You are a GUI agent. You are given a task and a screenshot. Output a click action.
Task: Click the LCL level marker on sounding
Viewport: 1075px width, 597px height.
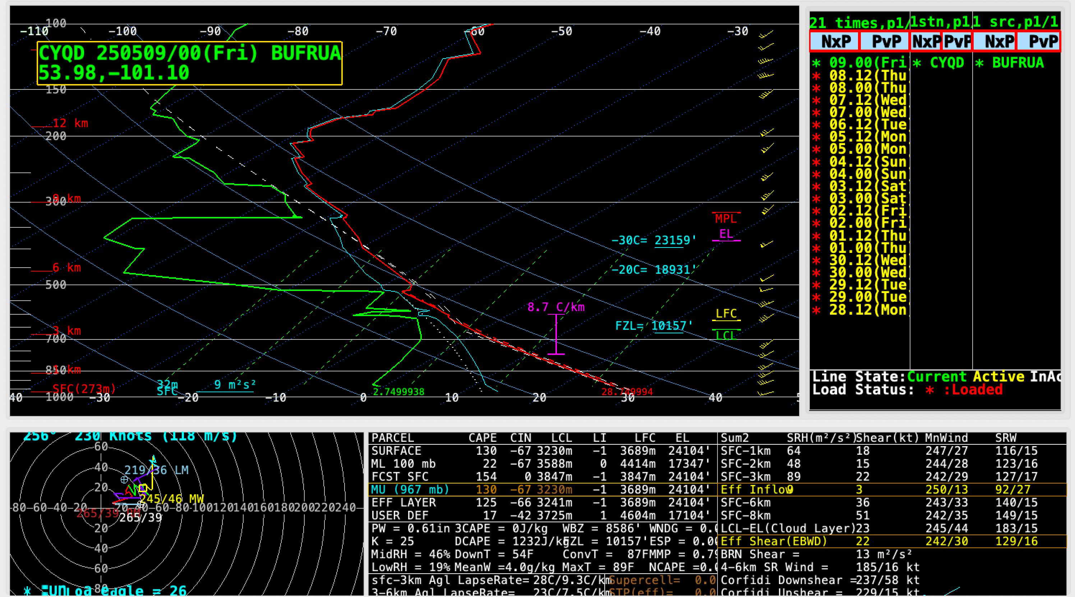(726, 335)
